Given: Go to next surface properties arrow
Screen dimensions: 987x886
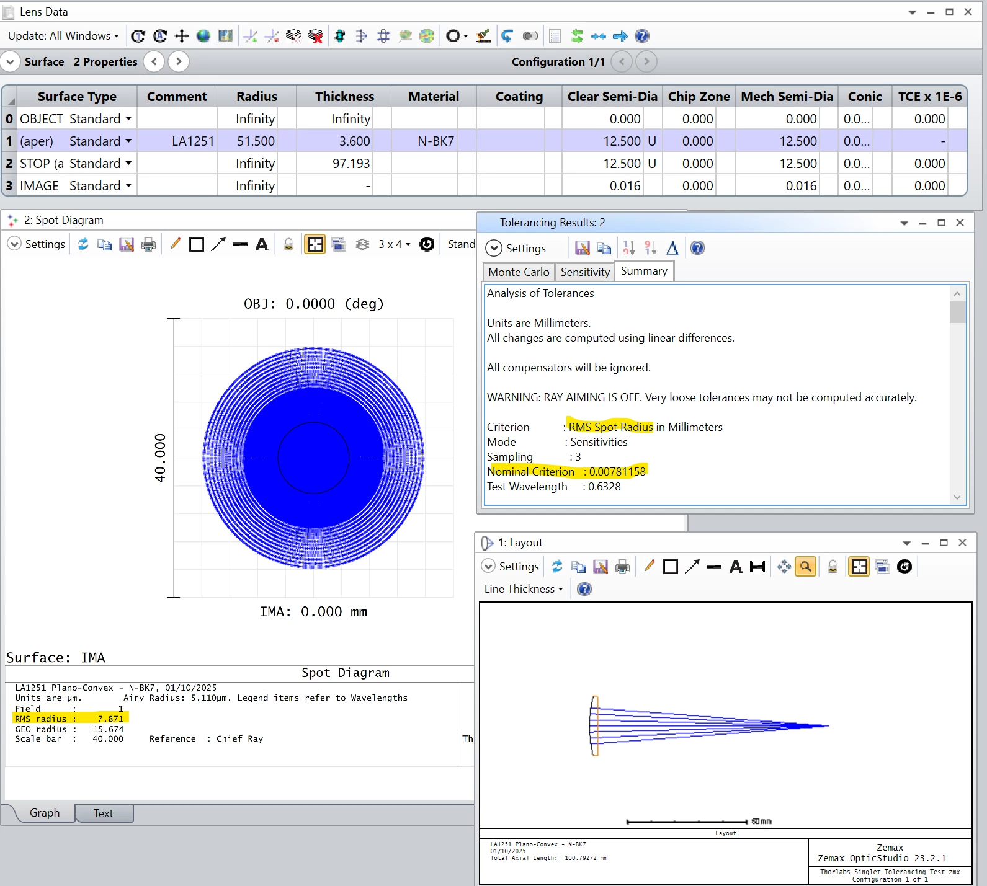Looking at the screenshot, I should (x=179, y=61).
